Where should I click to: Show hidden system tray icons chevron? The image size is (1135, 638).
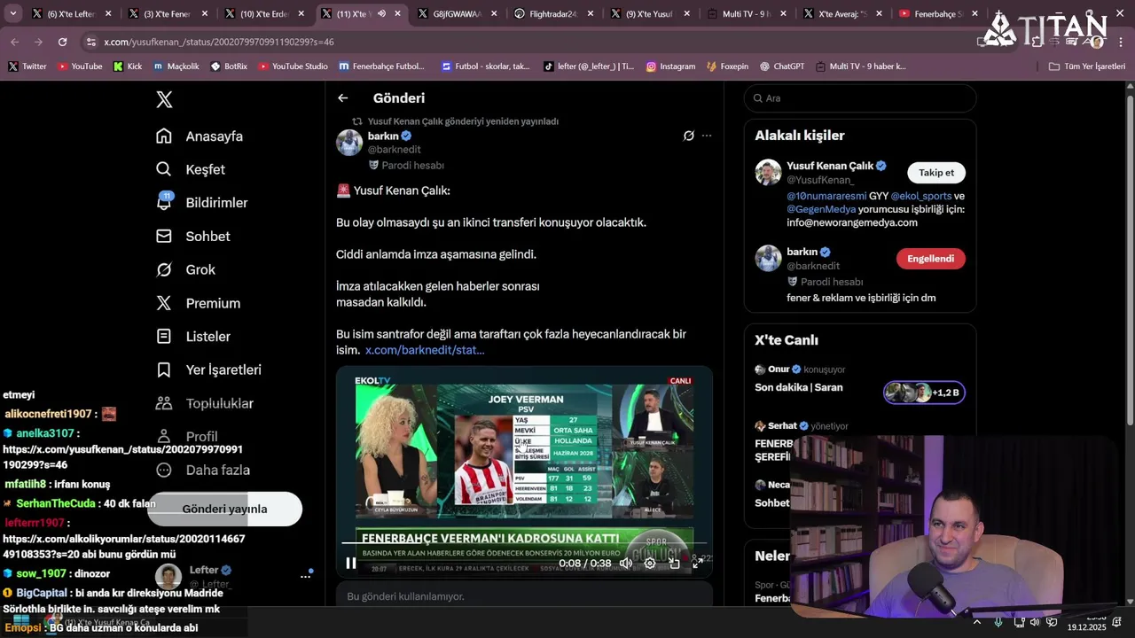[977, 622]
